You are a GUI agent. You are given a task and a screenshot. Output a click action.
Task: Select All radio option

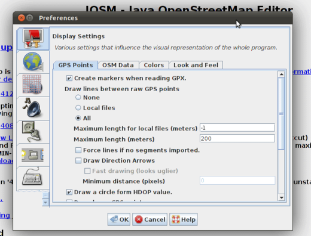point(78,118)
